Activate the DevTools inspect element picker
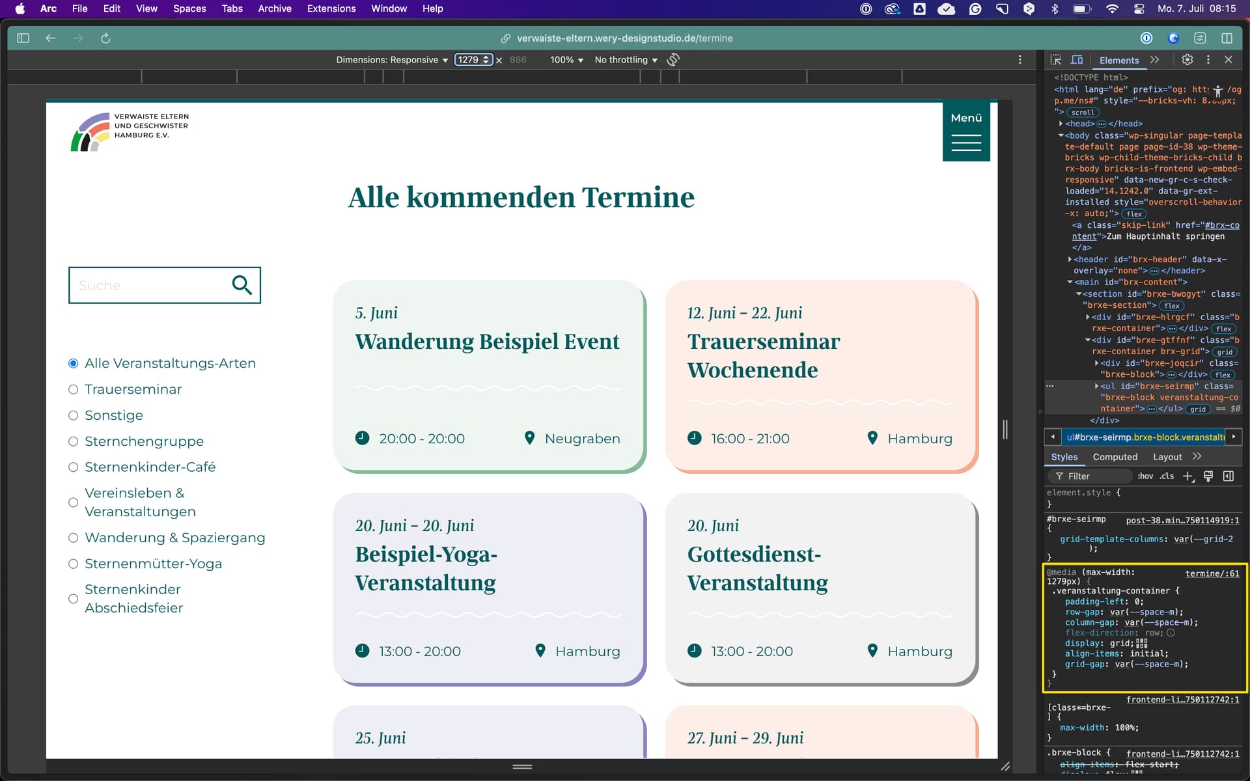This screenshot has width=1250, height=781. [x=1055, y=60]
